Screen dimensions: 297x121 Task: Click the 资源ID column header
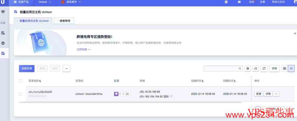tap(79, 81)
